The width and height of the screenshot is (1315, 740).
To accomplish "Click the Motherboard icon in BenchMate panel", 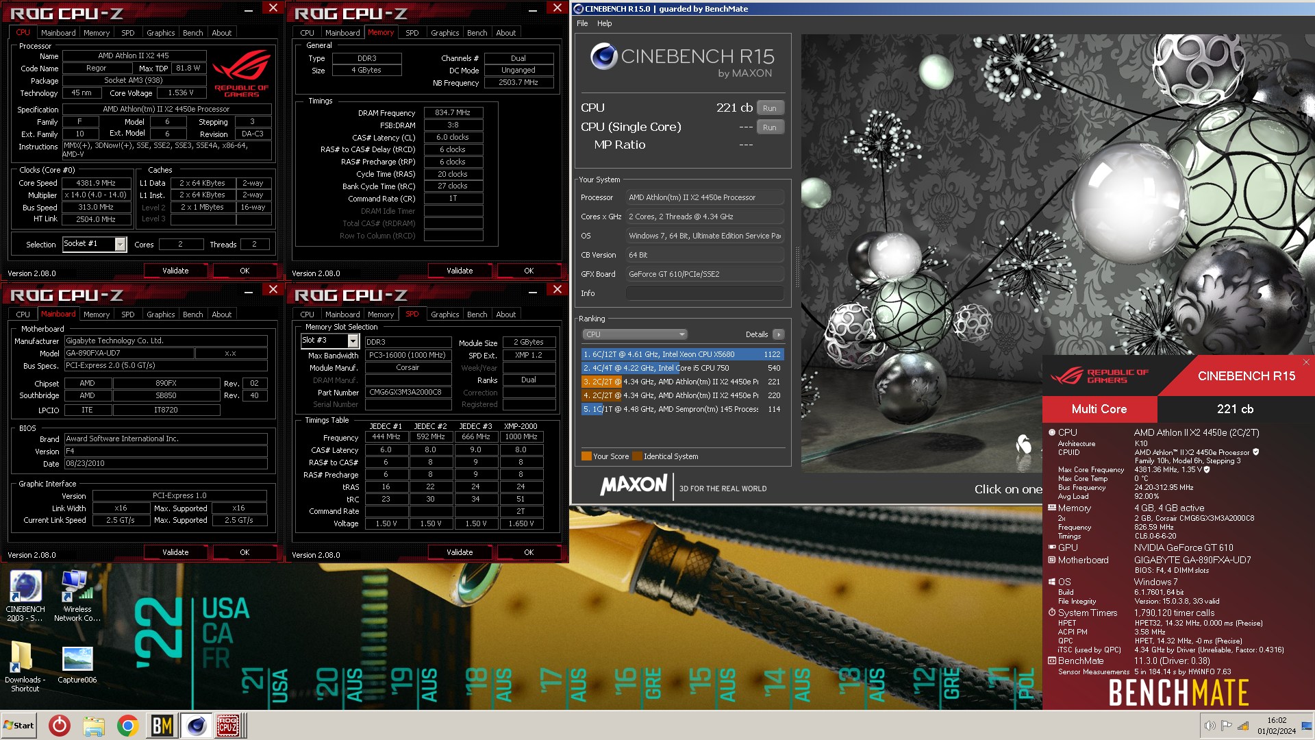I will pyautogui.click(x=1052, y=560).
